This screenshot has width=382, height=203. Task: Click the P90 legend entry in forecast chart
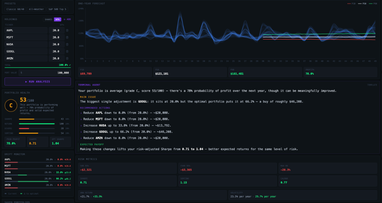(373, 4)
